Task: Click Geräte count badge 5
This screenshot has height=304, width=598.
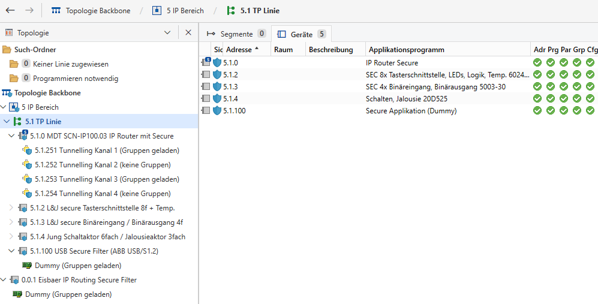Action: click(x=321, y=34)
